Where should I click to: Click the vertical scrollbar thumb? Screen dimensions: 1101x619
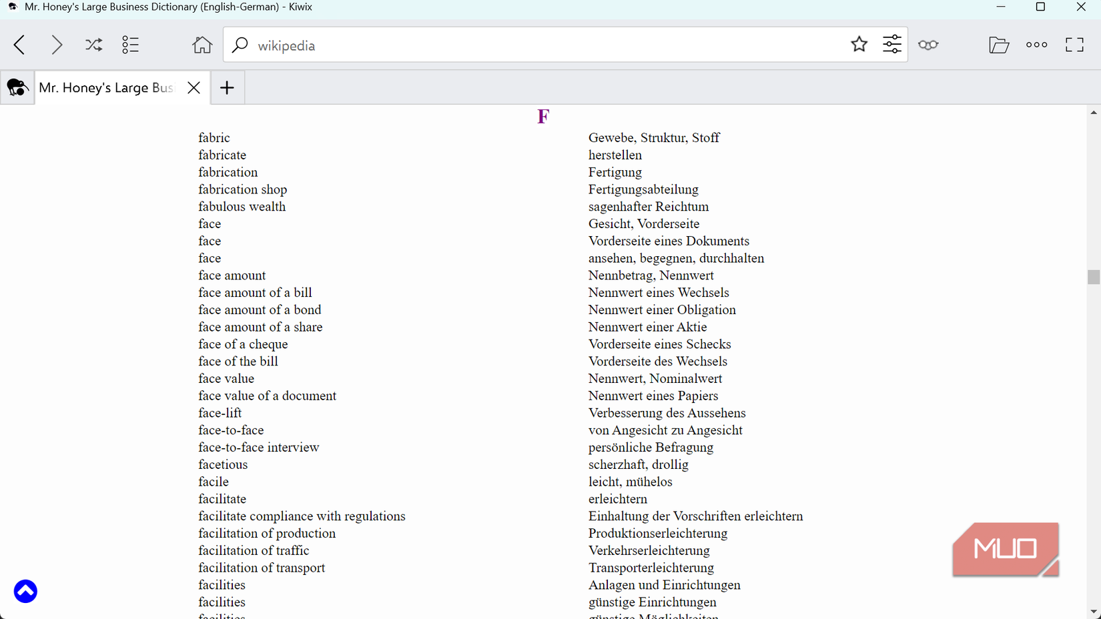[1093, 277]
